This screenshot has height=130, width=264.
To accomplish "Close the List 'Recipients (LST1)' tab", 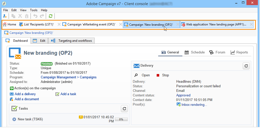I will [59, 24].
